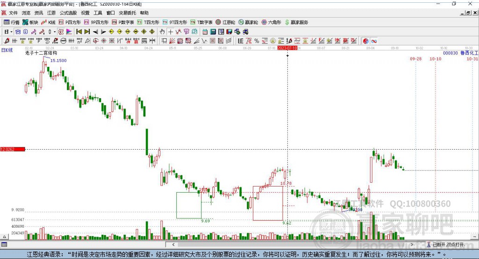Open the P四方形 tool
Screen dimensions: 479x259
70,22
